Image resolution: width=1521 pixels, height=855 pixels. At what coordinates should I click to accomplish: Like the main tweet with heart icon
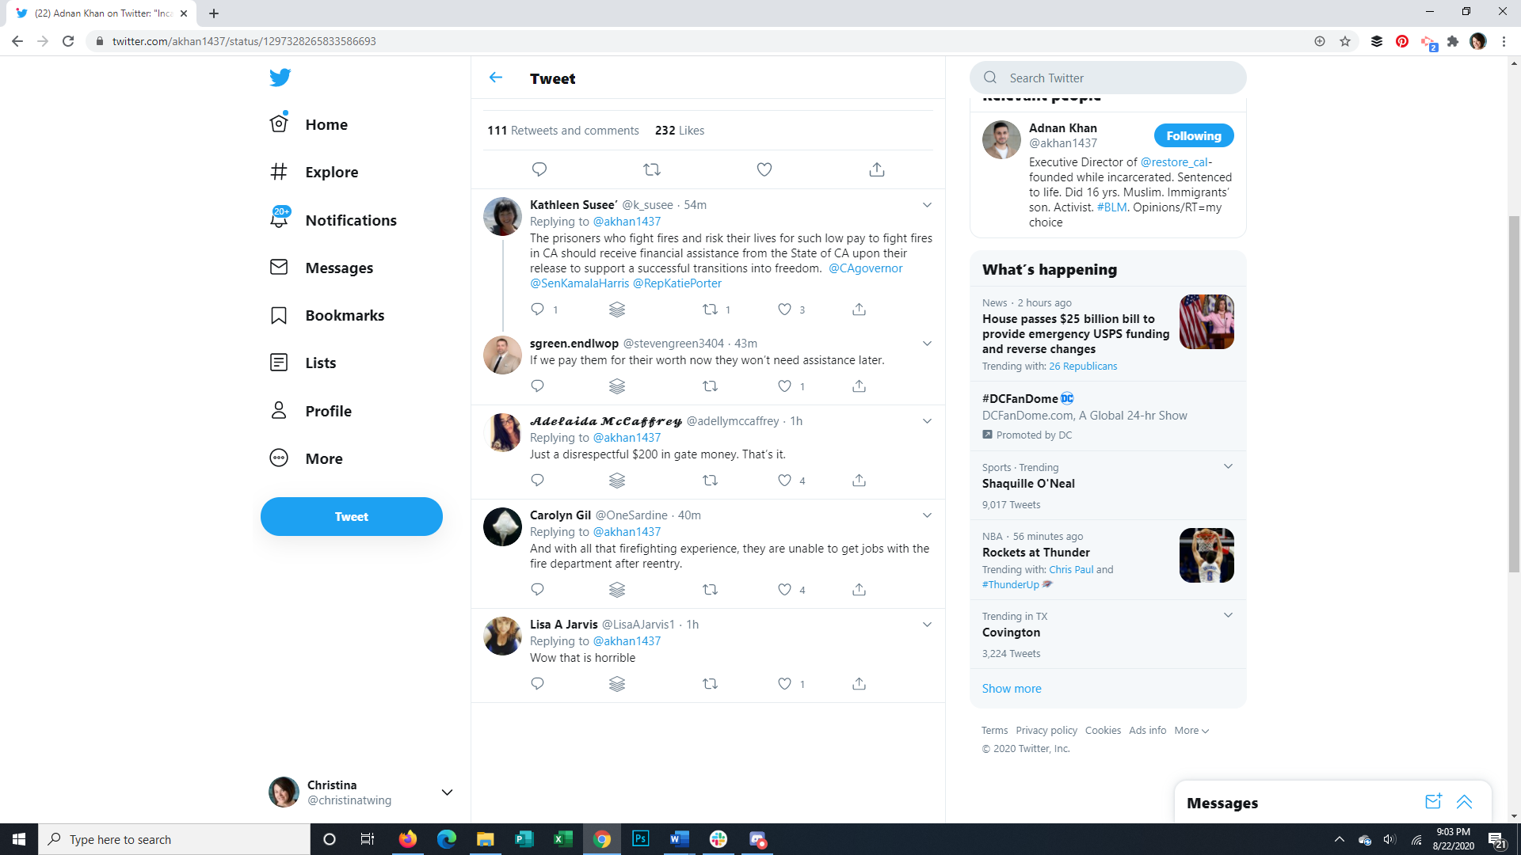(764, 169)
